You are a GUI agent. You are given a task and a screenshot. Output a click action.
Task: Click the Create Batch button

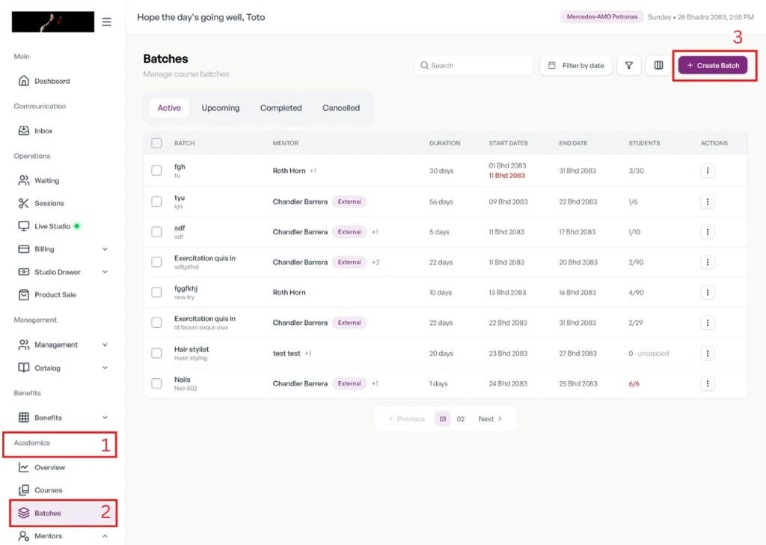[x=712, y=65]
